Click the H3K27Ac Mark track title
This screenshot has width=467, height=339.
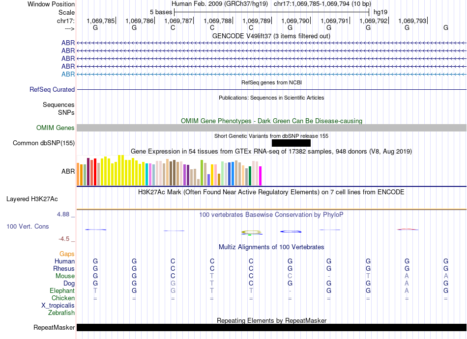pyautogui.click(x=271, y=192)
